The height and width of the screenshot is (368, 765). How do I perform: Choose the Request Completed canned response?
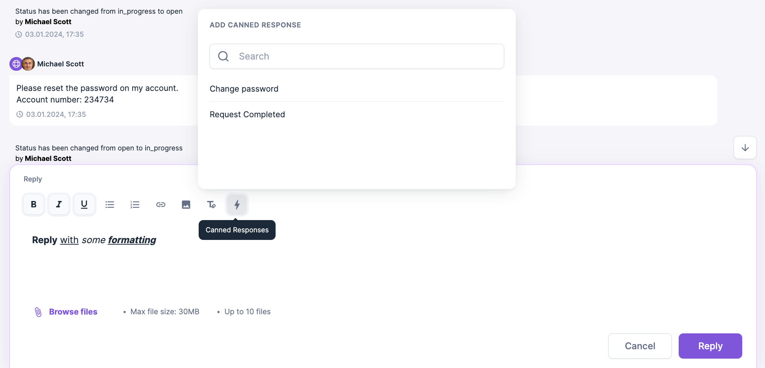tap(247, 114)
